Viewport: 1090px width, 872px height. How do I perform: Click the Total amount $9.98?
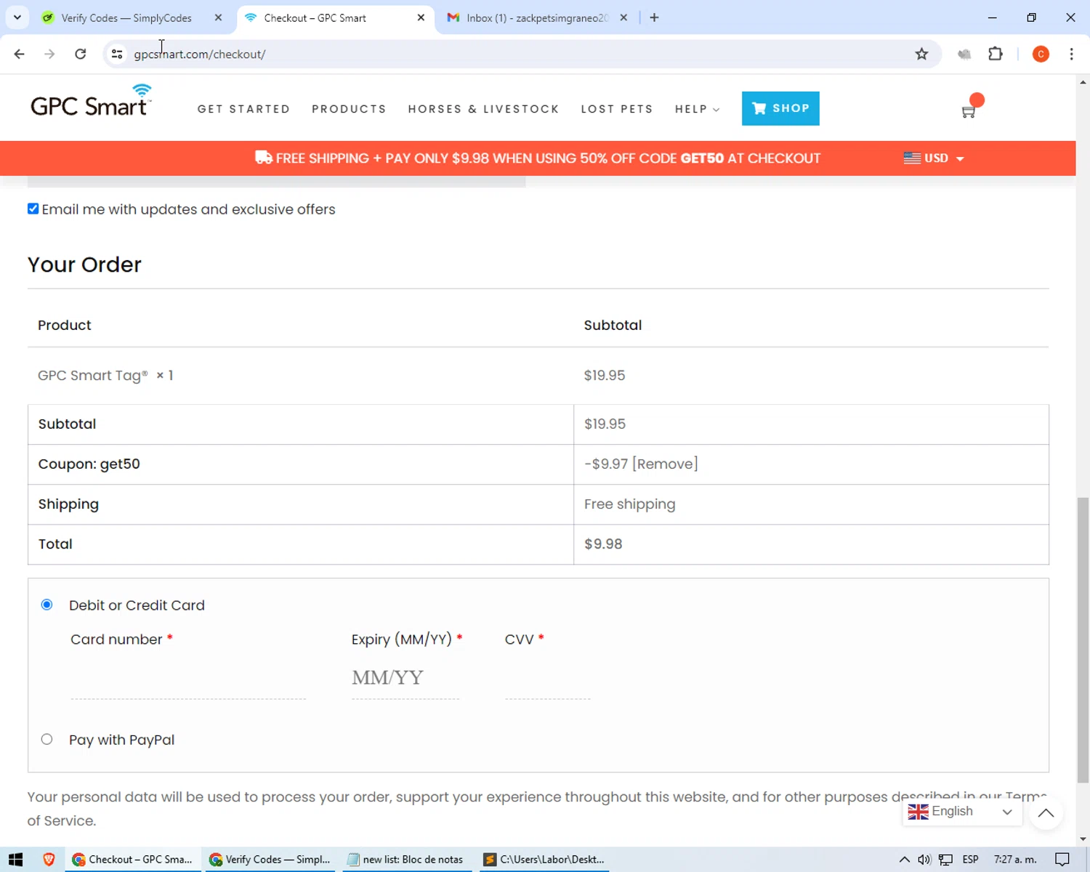click(x=603, y=544)
